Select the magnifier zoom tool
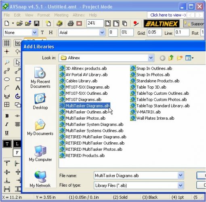Image resolution: width=206 pixels, height=202 pixels. (x=7, y=62)
